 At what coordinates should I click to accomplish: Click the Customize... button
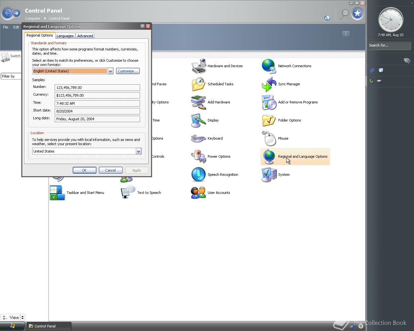coord(128,71)
